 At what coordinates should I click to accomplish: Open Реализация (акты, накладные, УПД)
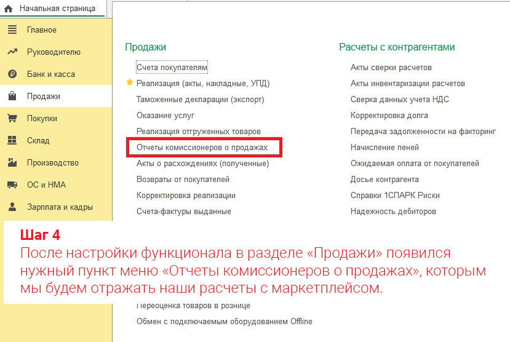point(203,84)
